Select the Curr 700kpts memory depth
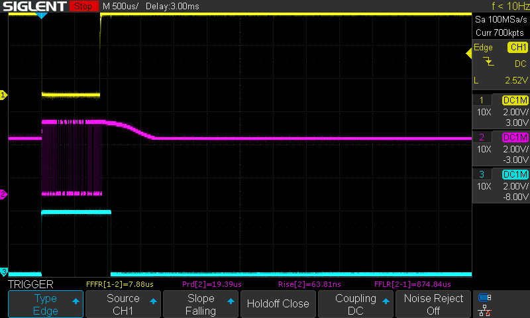Viewport: 530px width, 318px height. [500, 32]
